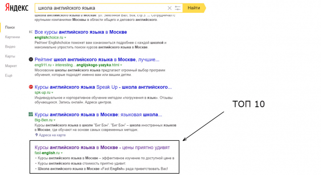Open advanced search settings icon
This screenshot has height=175, width=321.
point(177,8)
